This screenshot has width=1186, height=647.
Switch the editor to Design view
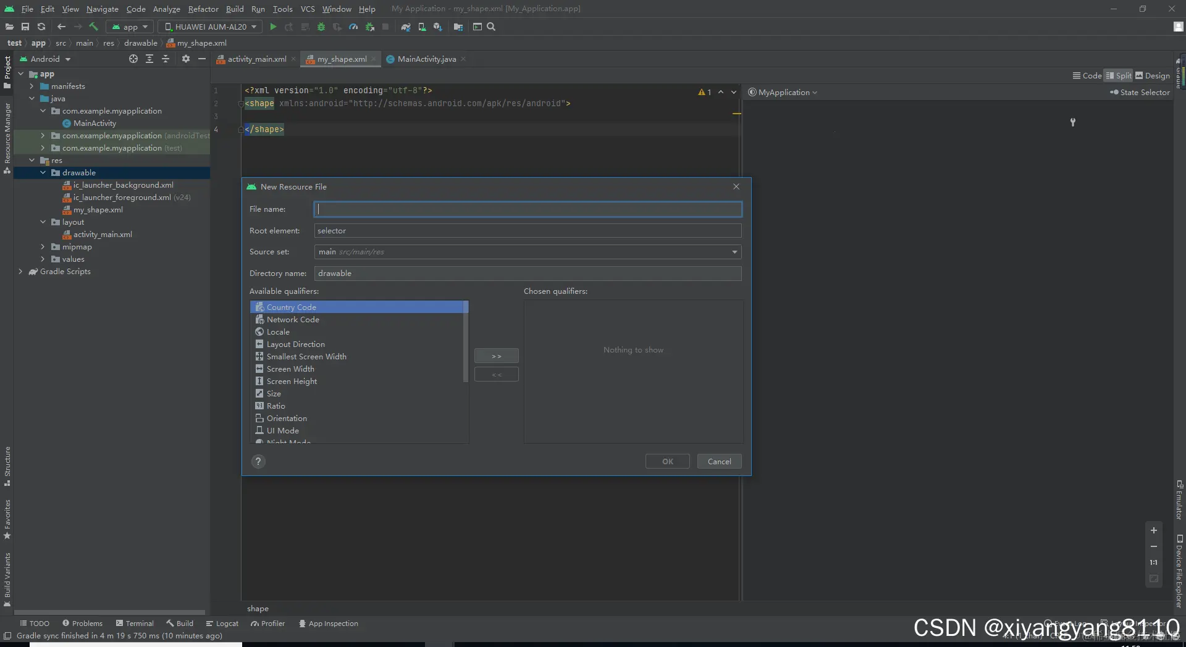click(1153, 75)
